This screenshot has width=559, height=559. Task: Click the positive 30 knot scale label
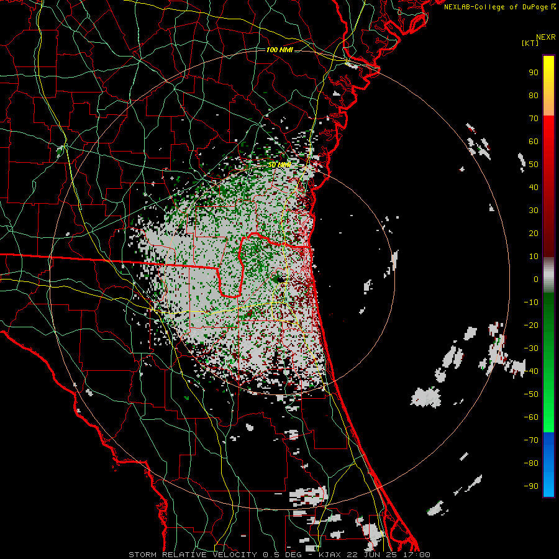(x=534, y=211)
